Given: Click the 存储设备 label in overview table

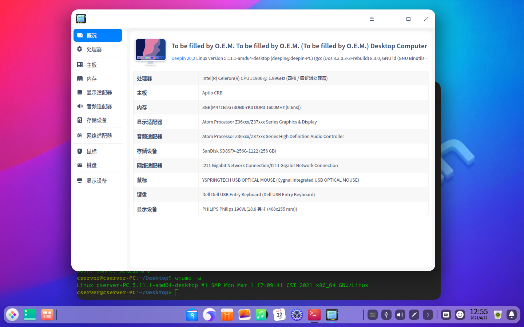Looking at the screenshot, I should 147,151.
